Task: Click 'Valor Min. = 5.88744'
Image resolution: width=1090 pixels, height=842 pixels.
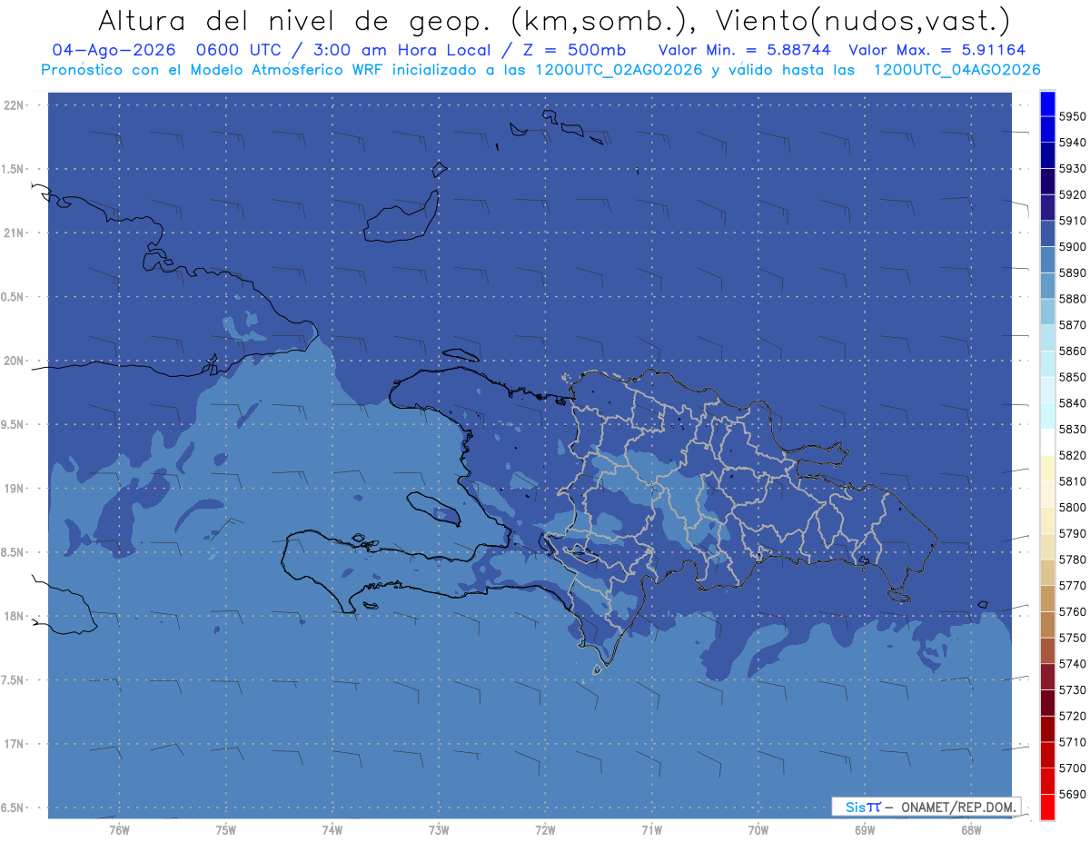Action: [745, 50]
